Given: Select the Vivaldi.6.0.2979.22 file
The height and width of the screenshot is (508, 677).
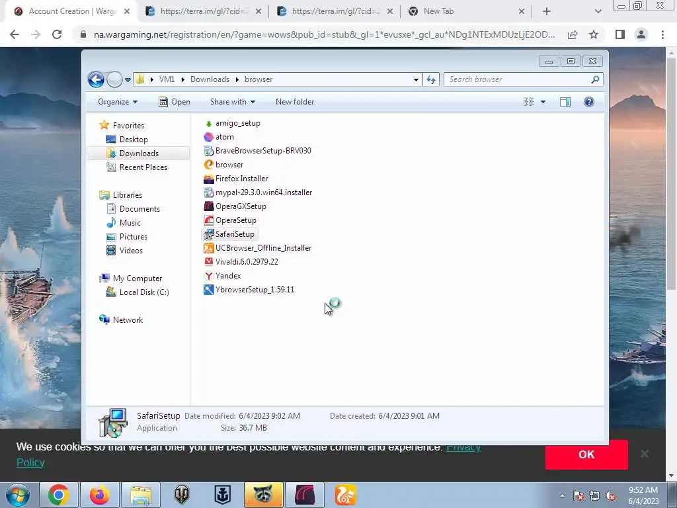Looking at the screenshot, I should [241, 262].
